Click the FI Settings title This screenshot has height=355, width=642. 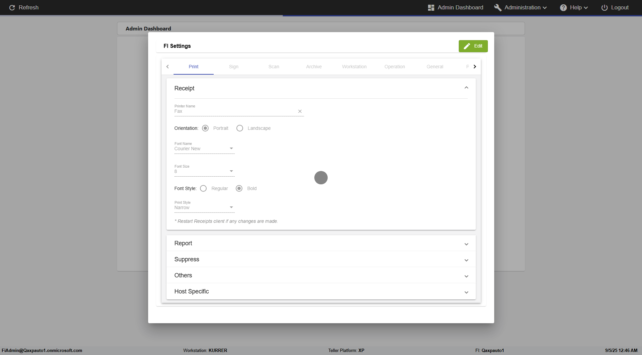177,46
